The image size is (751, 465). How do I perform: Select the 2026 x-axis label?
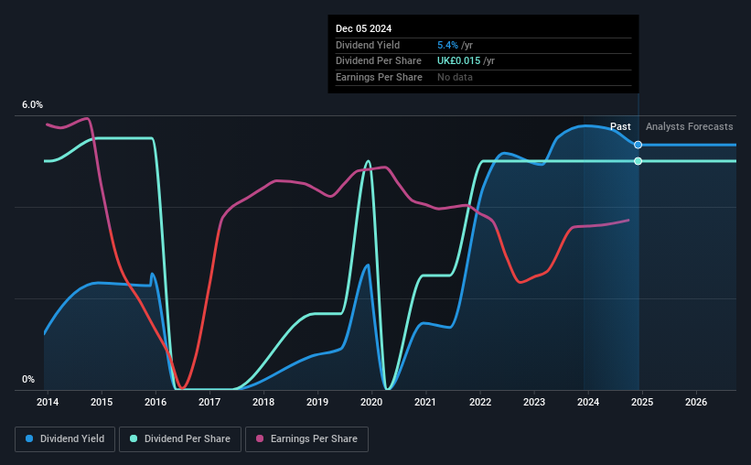[x=696, y=402]
